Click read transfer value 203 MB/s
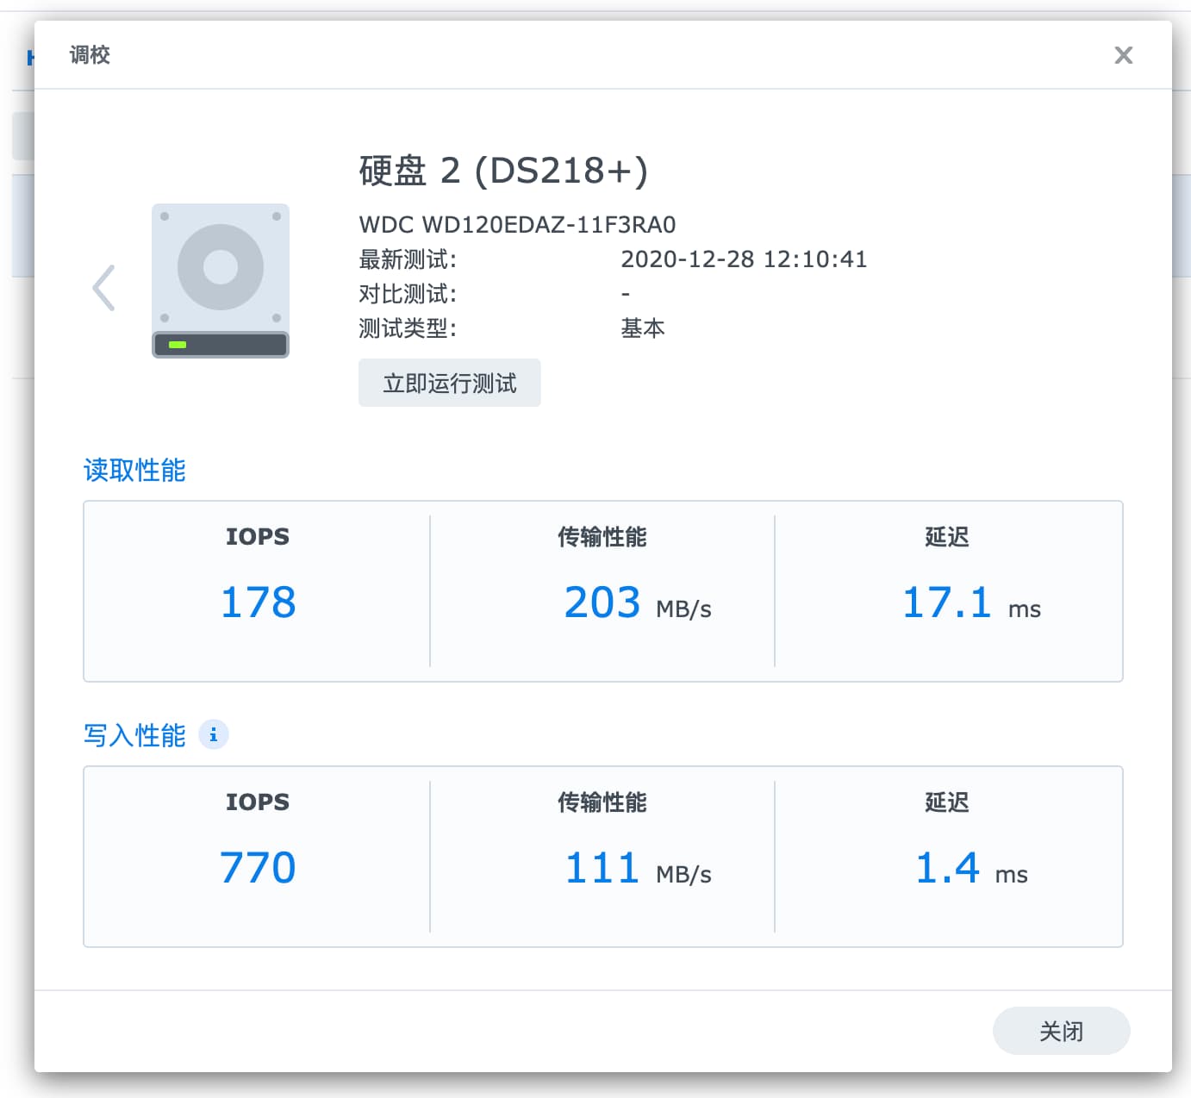Screen dimensions: 1191x1098 pos(638,602)
